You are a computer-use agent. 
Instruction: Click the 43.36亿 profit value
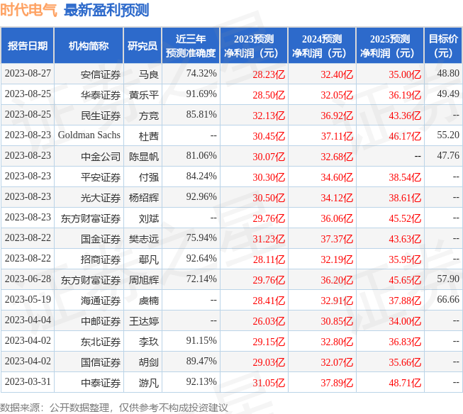[405, 116]
